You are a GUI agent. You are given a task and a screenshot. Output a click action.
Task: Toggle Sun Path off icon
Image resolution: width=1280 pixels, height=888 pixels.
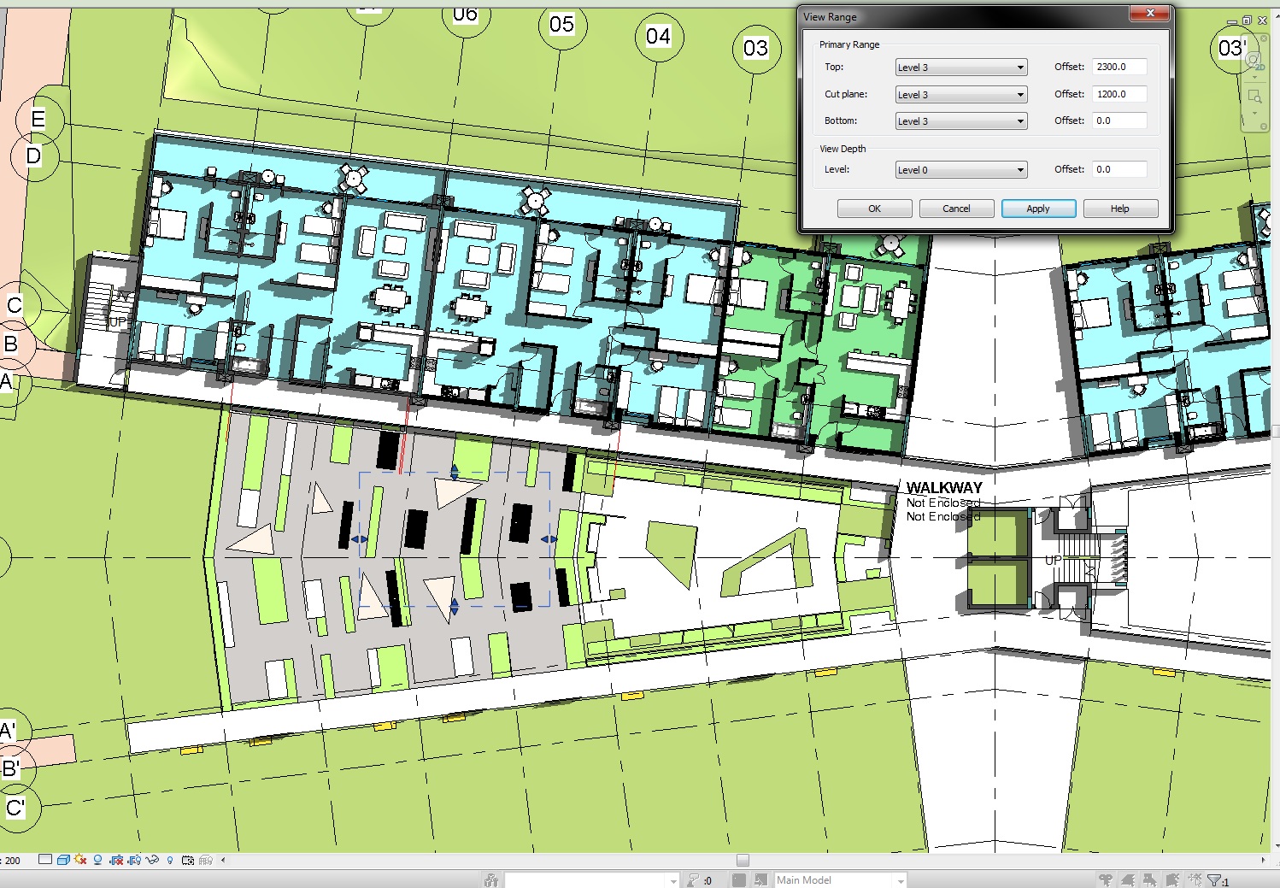pyautogui.click(x=80, y=860)
